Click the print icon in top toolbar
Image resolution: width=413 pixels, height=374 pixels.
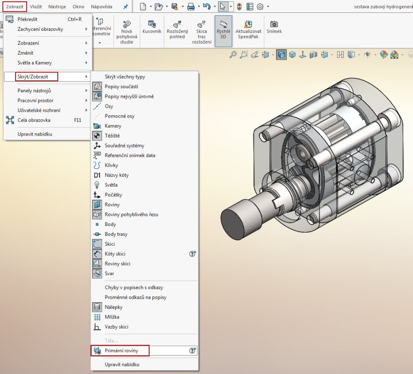[x=191, y=7]
